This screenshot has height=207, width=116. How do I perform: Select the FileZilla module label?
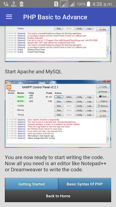tap(21, 106)
